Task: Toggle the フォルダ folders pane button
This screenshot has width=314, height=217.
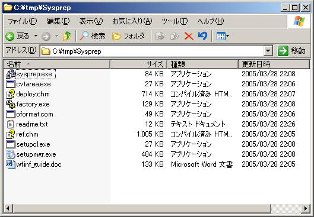Action: pyautogui.click(x=128, y=36)
